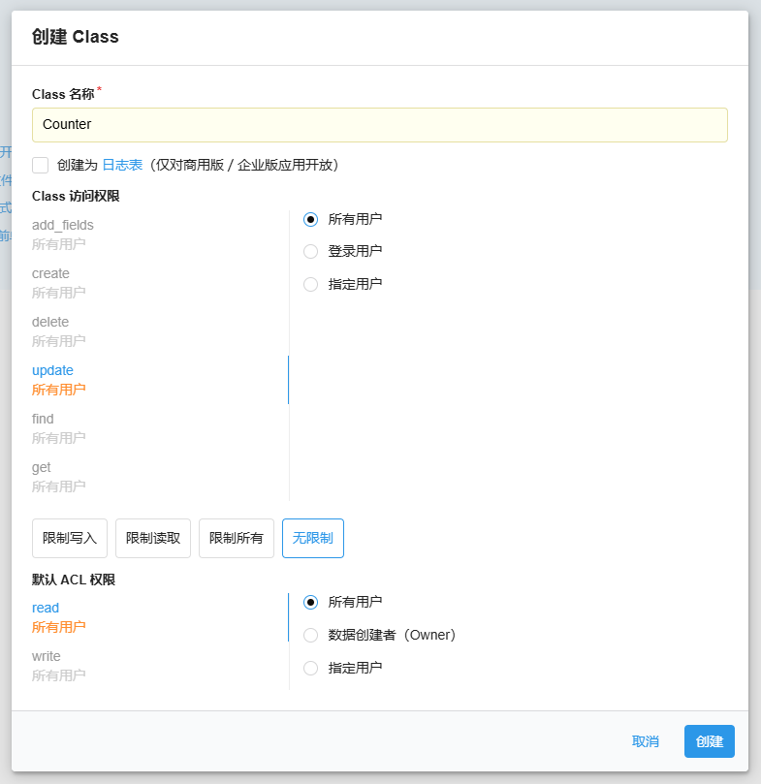The height and width of the screenshot is (784, 761).
Task: Choose 数据创建者 (Owner) radio option
Action: pos(311,635)
